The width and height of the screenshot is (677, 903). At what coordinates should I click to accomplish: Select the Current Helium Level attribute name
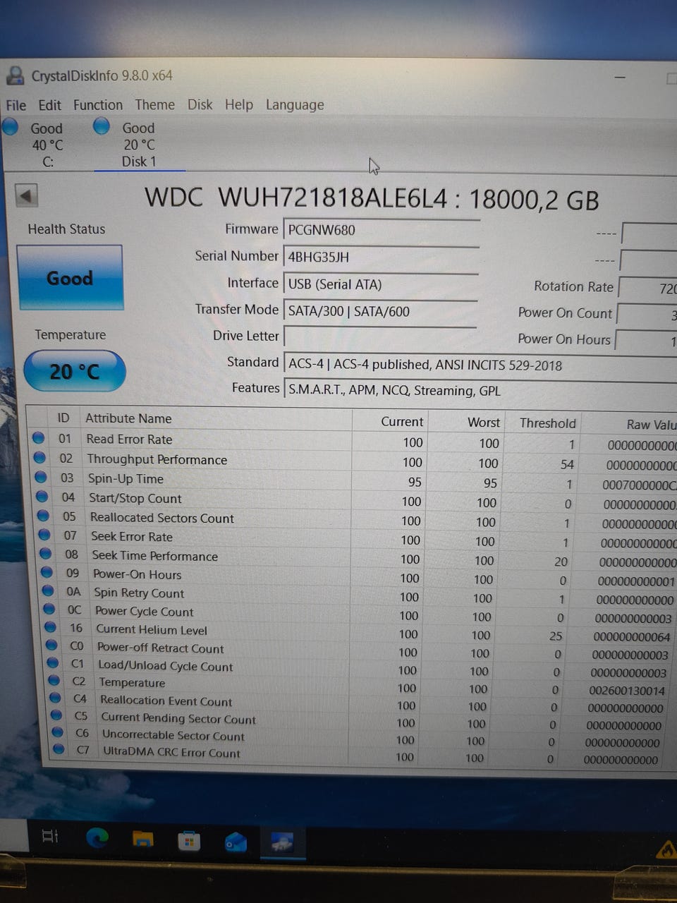pyautogui.click(x=152, y=629)
